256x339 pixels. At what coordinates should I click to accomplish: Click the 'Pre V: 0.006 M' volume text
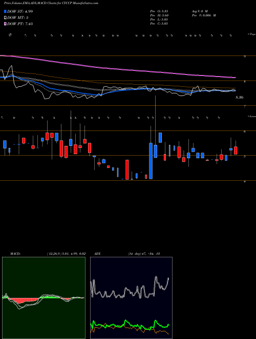pos(204,15)
